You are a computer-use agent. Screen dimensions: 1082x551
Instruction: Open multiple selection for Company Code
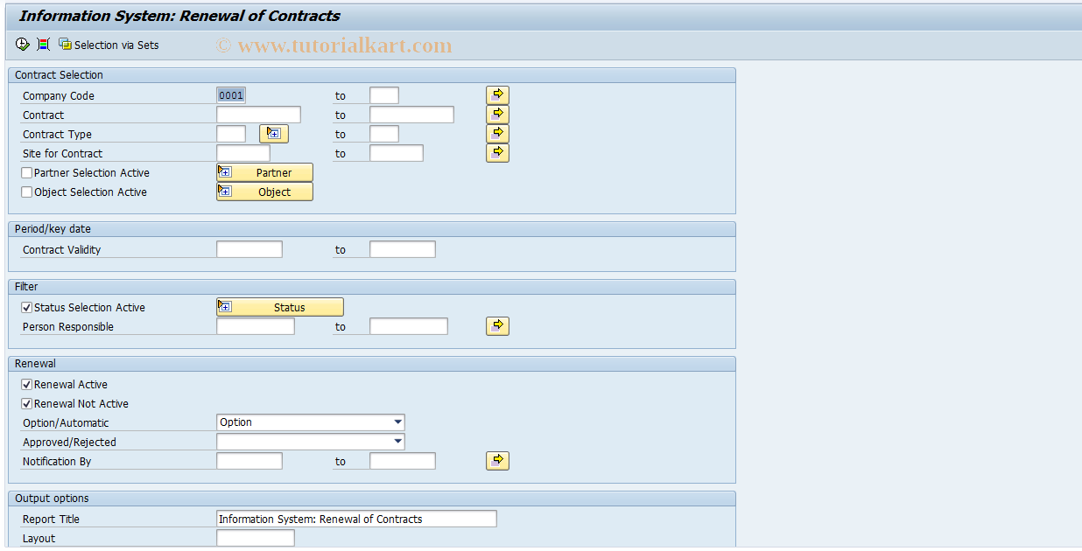497,95
